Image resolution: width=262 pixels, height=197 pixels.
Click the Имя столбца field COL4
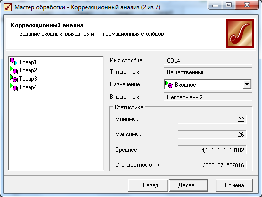coord(208,60)
